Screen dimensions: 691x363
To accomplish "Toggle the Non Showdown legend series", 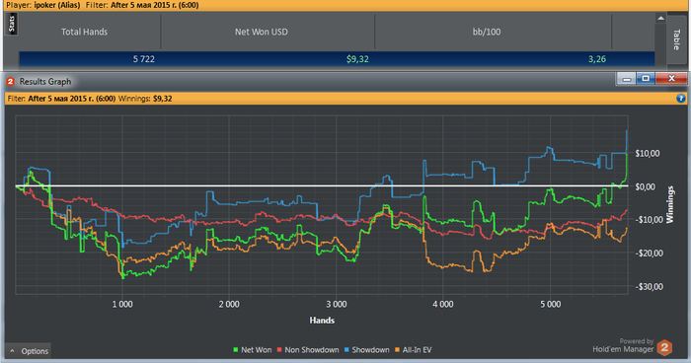I will click(x=308, y=350).
